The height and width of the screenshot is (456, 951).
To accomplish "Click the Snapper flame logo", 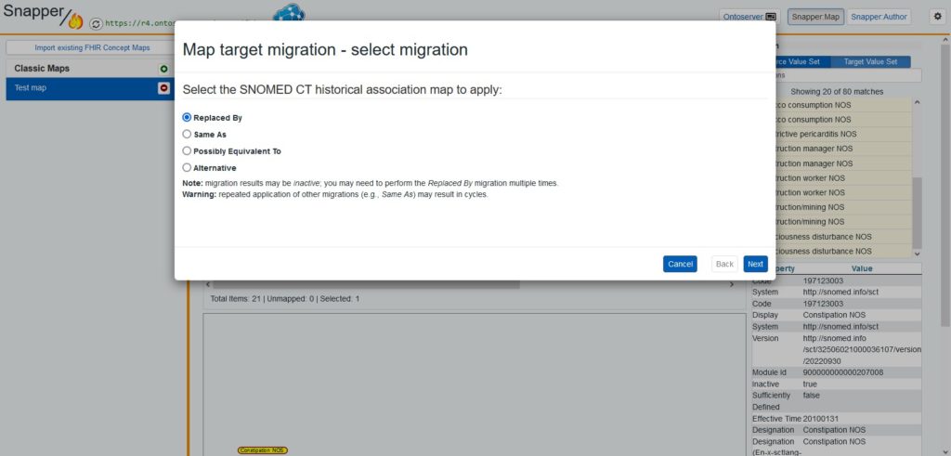I will coord(75,22).
